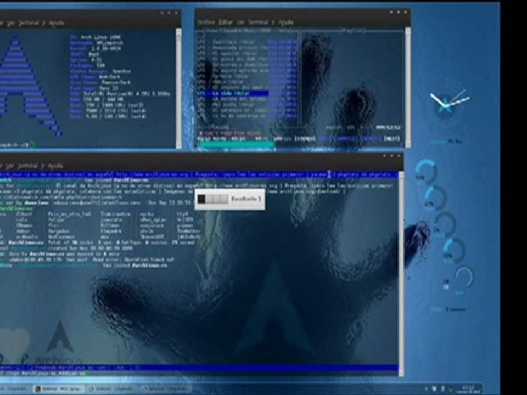Click the black workspace square in pager popup
527x395 pixels.
pyautogui.click(x=201, y=199)
